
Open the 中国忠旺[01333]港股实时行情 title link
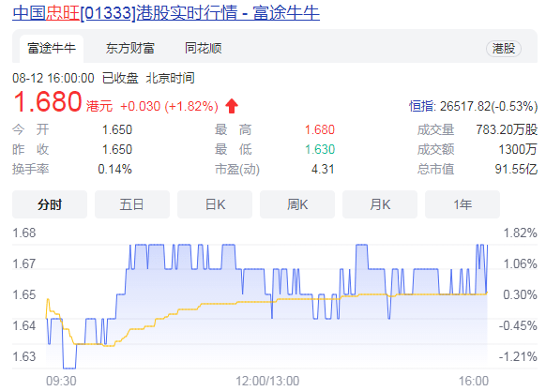tap(166, 13)
